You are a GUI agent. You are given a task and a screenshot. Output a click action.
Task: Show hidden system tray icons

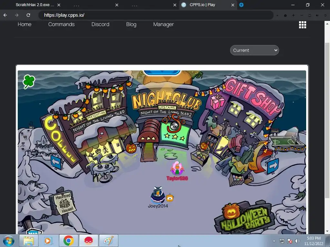tap(274, 241)
